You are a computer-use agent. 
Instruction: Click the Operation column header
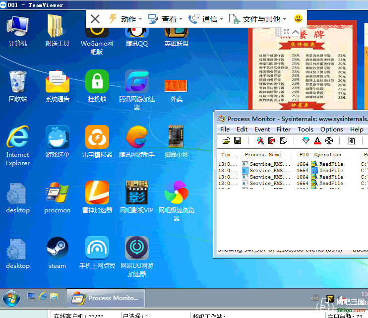(x=336, y=155)
